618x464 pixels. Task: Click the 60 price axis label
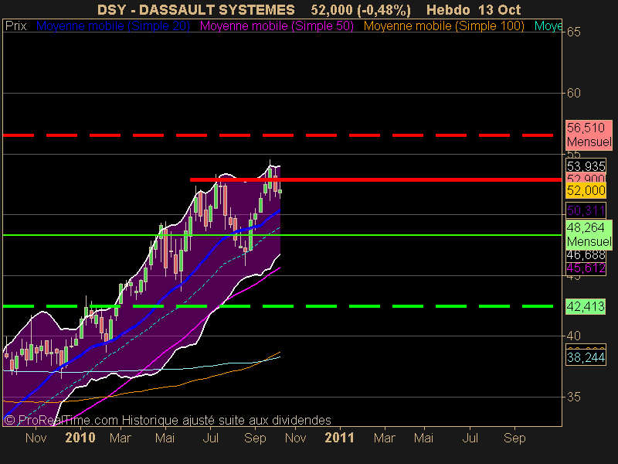pos(573,93)
